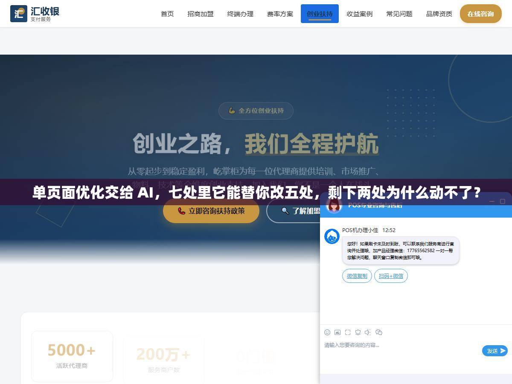The width and height of the screenshot is (512, 384).
Task: Click the 扫码+微信 chat link
Action: 391,276
